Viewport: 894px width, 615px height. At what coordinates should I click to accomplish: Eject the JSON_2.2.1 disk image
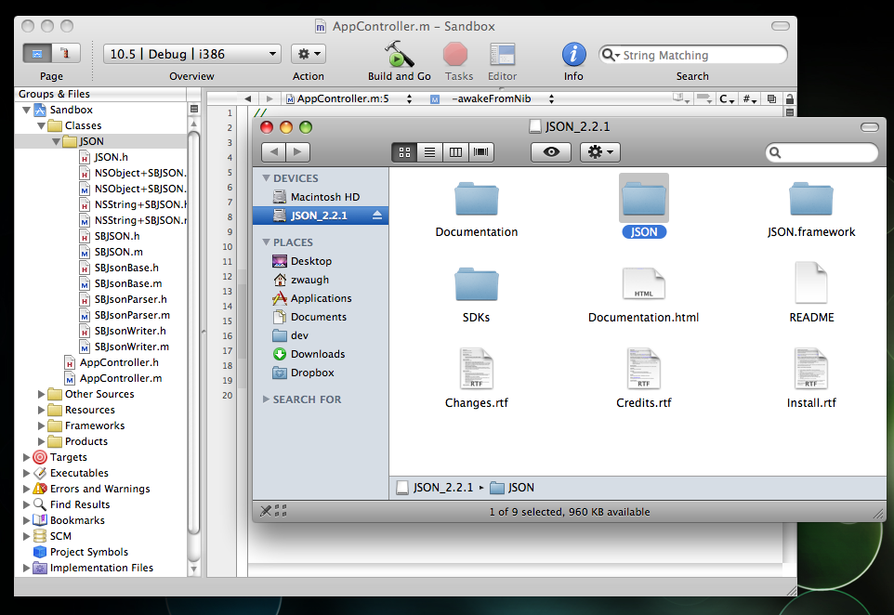377,216
